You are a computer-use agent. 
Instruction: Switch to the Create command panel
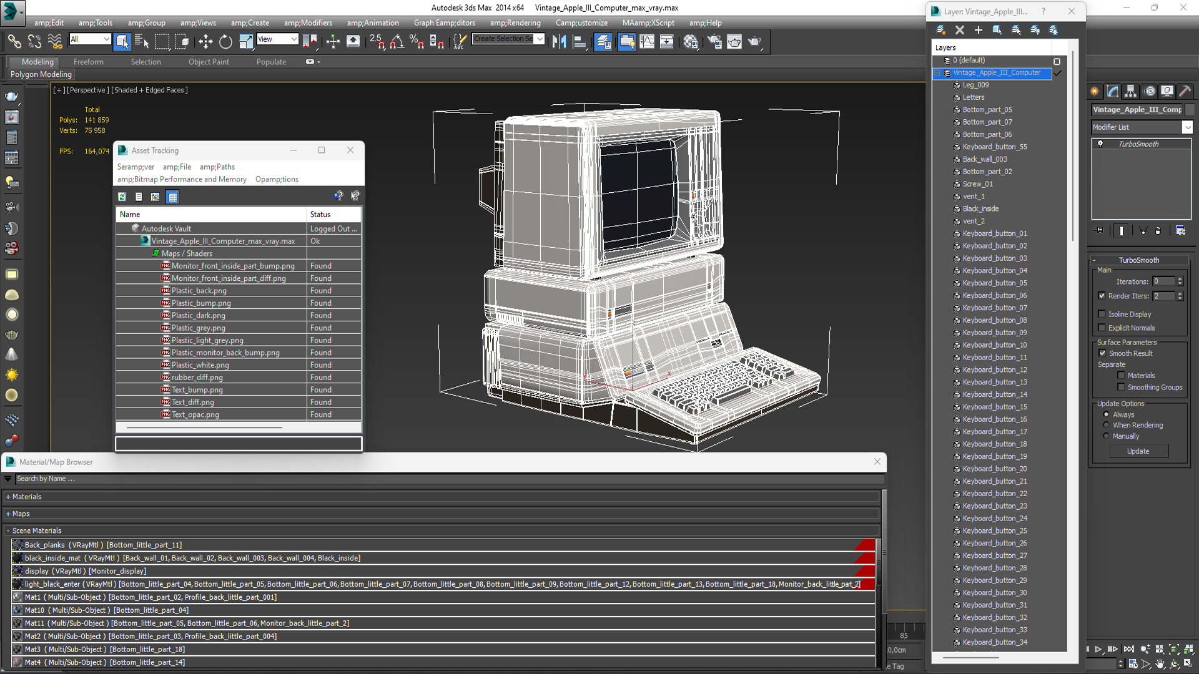pos(1095,91)
